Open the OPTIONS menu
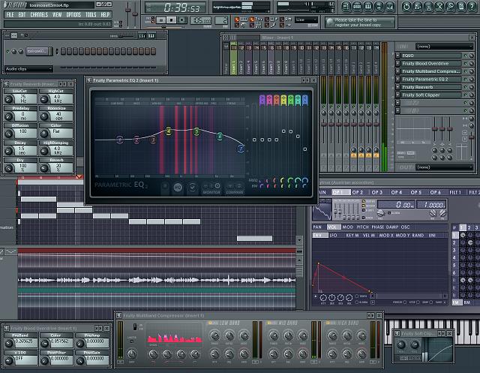 click(73, 14)
